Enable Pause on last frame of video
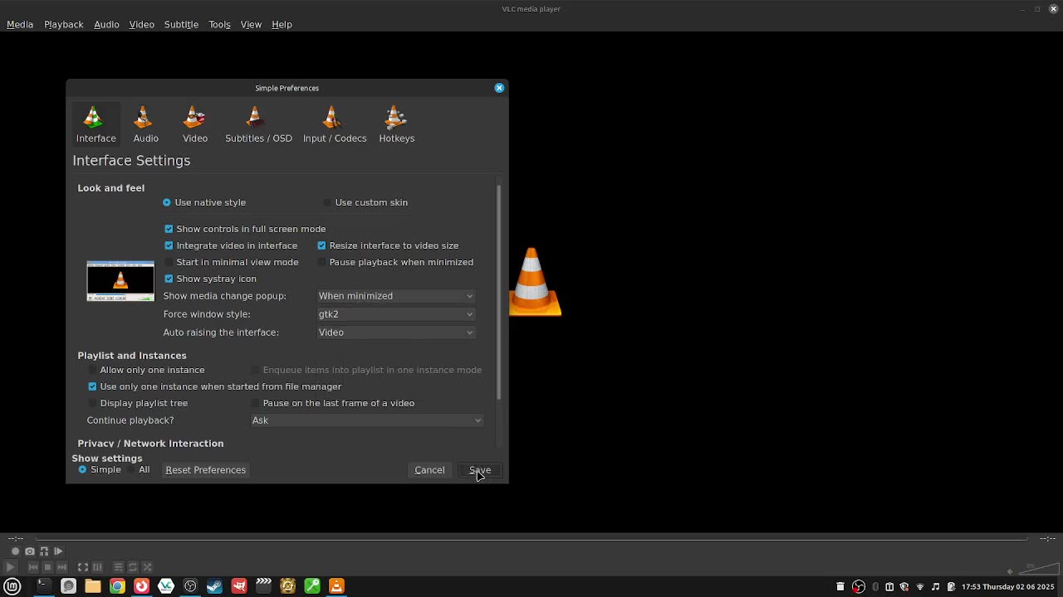The width and height of the screenshot is (1063, 597). tap(332, 403)
